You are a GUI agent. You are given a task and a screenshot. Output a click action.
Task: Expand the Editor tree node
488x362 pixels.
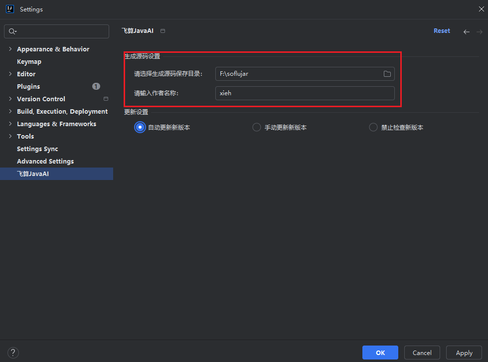10,74
